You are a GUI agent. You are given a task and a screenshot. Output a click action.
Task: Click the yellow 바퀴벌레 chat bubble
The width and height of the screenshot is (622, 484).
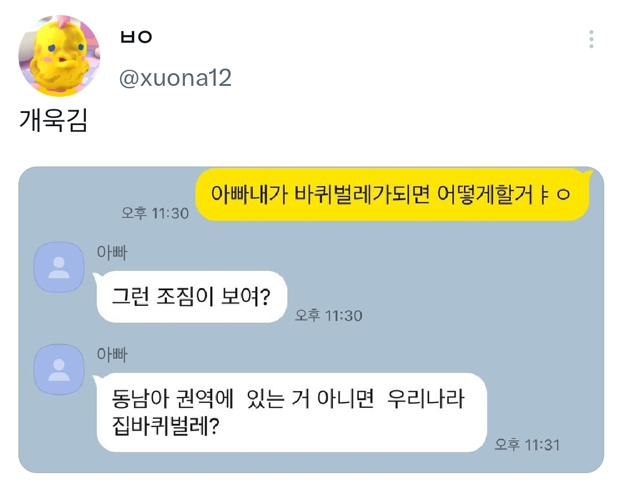coord(392,194)
